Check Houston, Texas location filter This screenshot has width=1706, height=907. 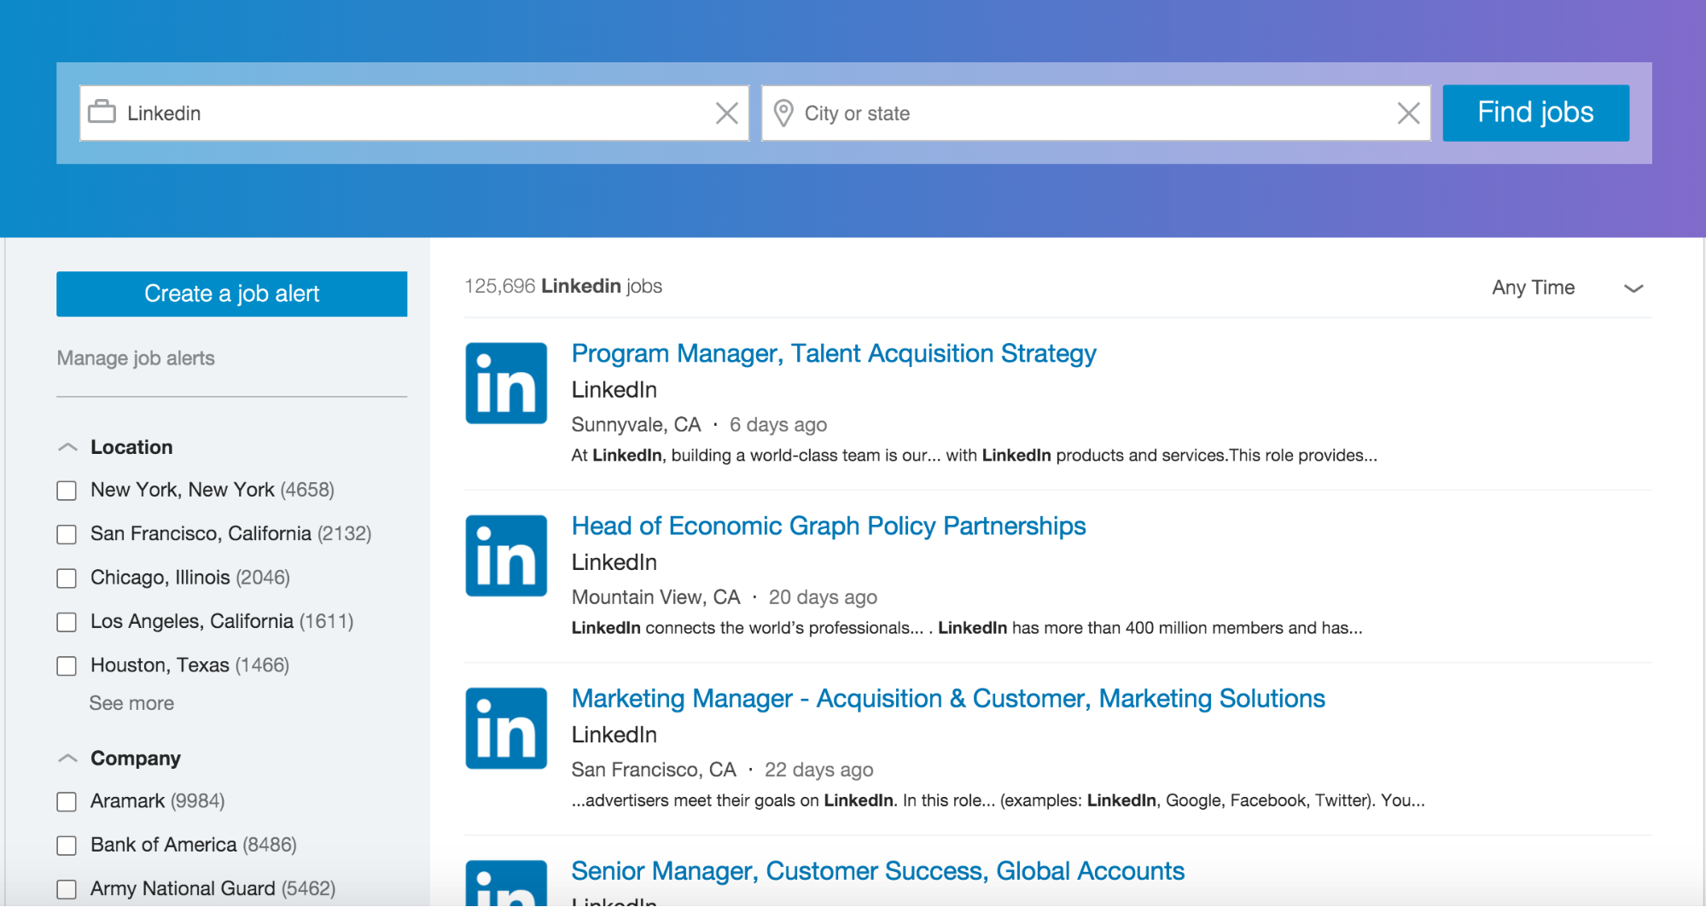pyautogui.click(x=67, y=666)
